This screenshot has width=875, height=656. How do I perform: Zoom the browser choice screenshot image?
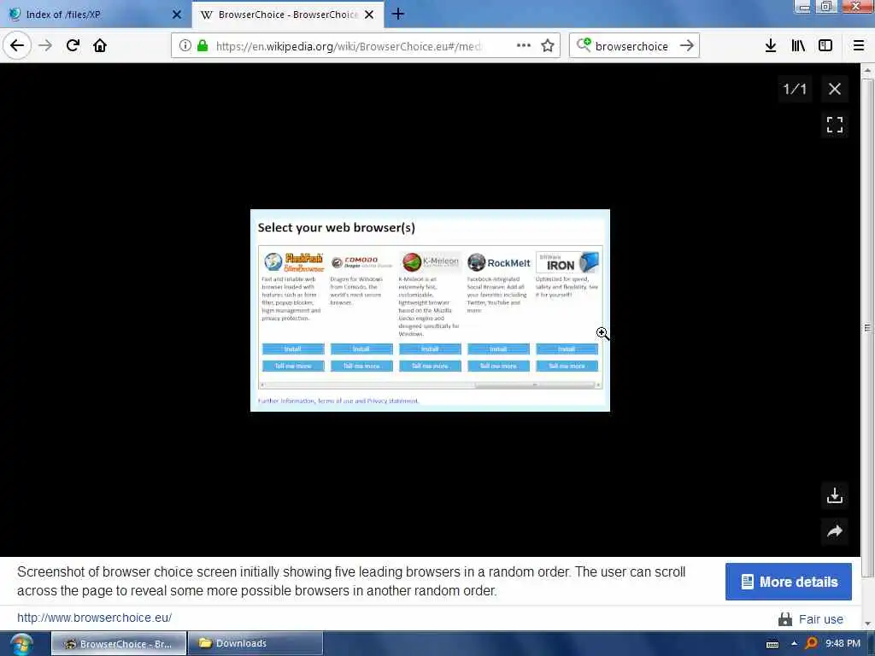click(430, 311)
